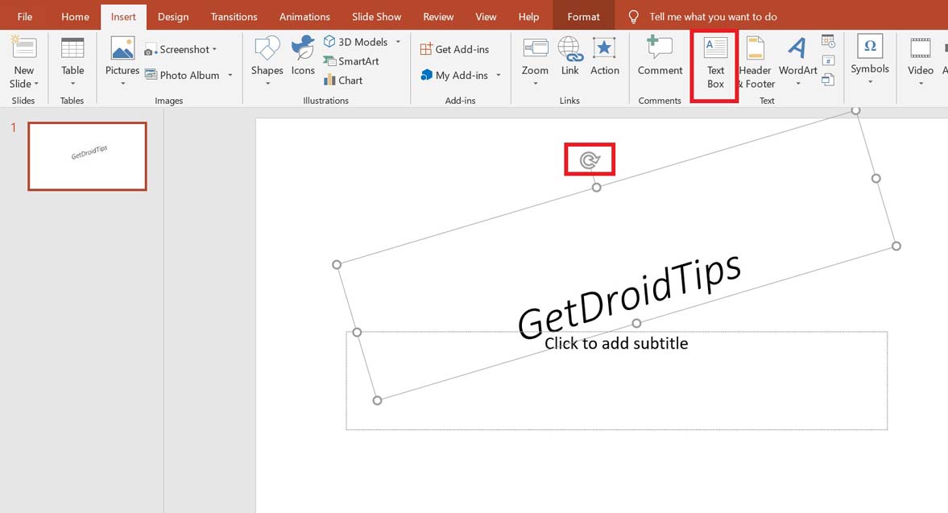Open the File tab

pos(25,17)
